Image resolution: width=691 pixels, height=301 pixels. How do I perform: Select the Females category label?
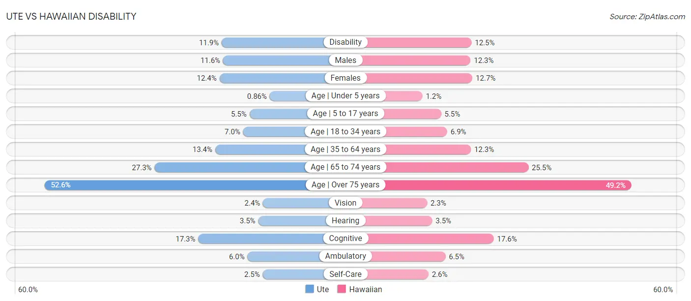coord(345,78)
